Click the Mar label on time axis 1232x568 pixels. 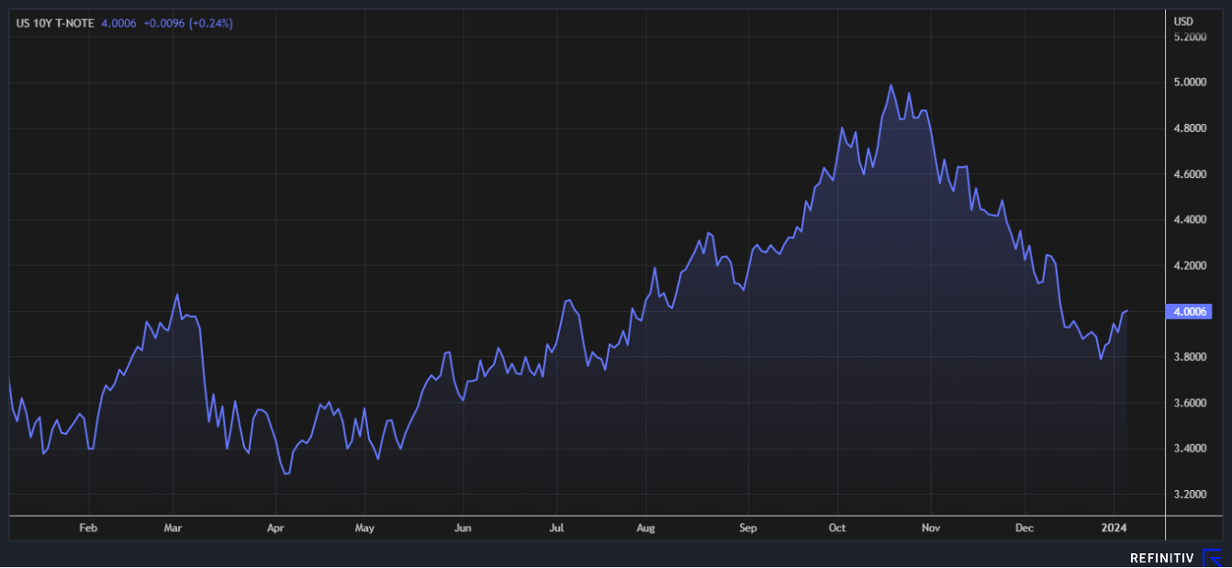click(174, 529)
